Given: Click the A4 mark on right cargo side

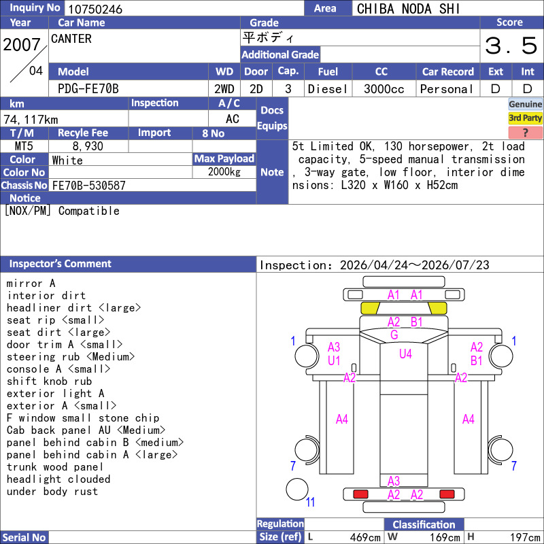Looking at the screenshot, I should pyautogui.click(x=469, y=420).
